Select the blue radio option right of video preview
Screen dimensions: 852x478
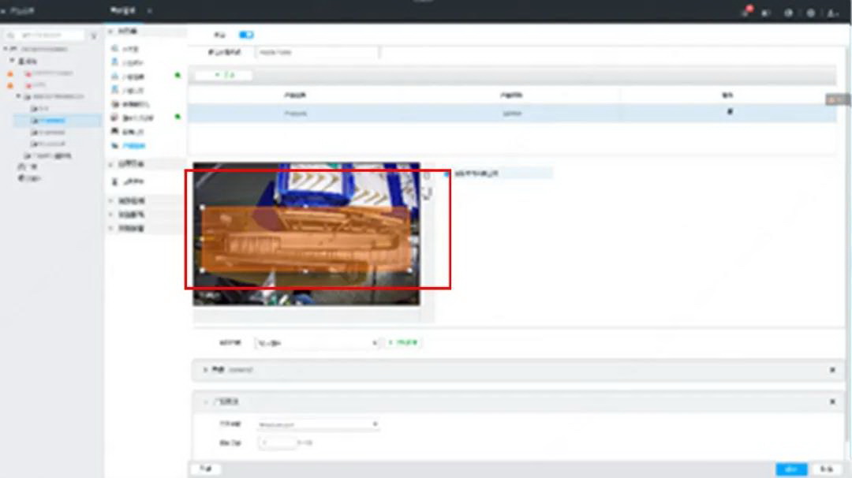coord(447,173)
